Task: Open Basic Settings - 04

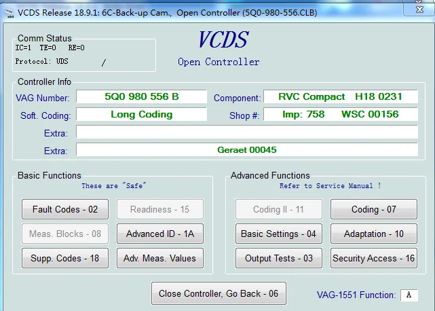Action: 279,234
